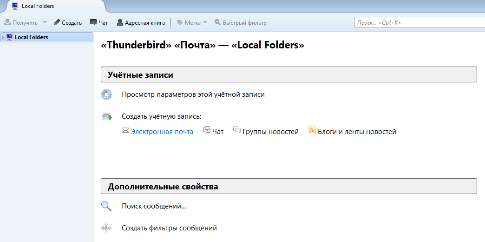Click the search field Поиск

[x=418, y=22]
